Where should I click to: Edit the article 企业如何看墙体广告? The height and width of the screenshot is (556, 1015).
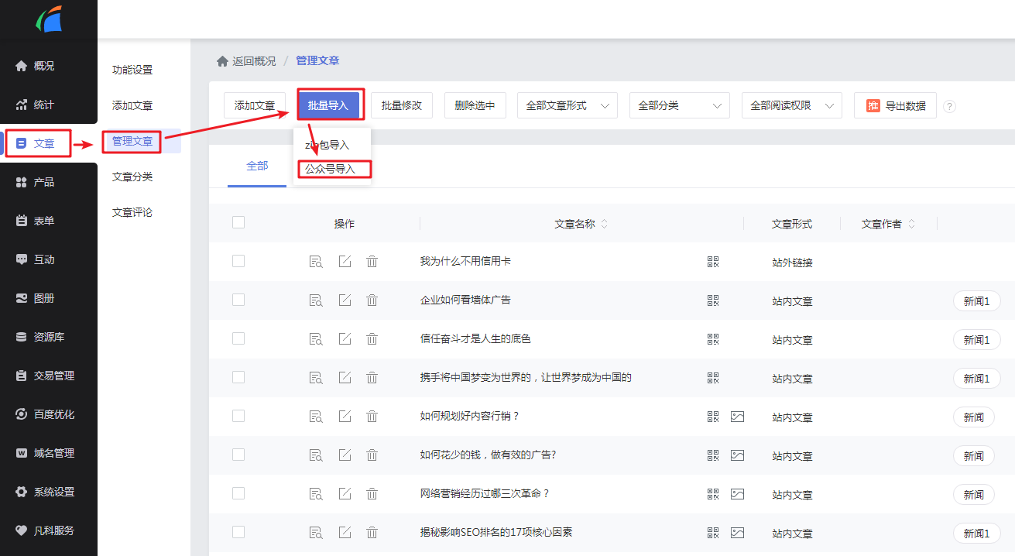[x=345, y=300]
